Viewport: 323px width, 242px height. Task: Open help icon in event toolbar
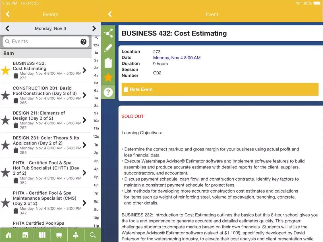108,92
